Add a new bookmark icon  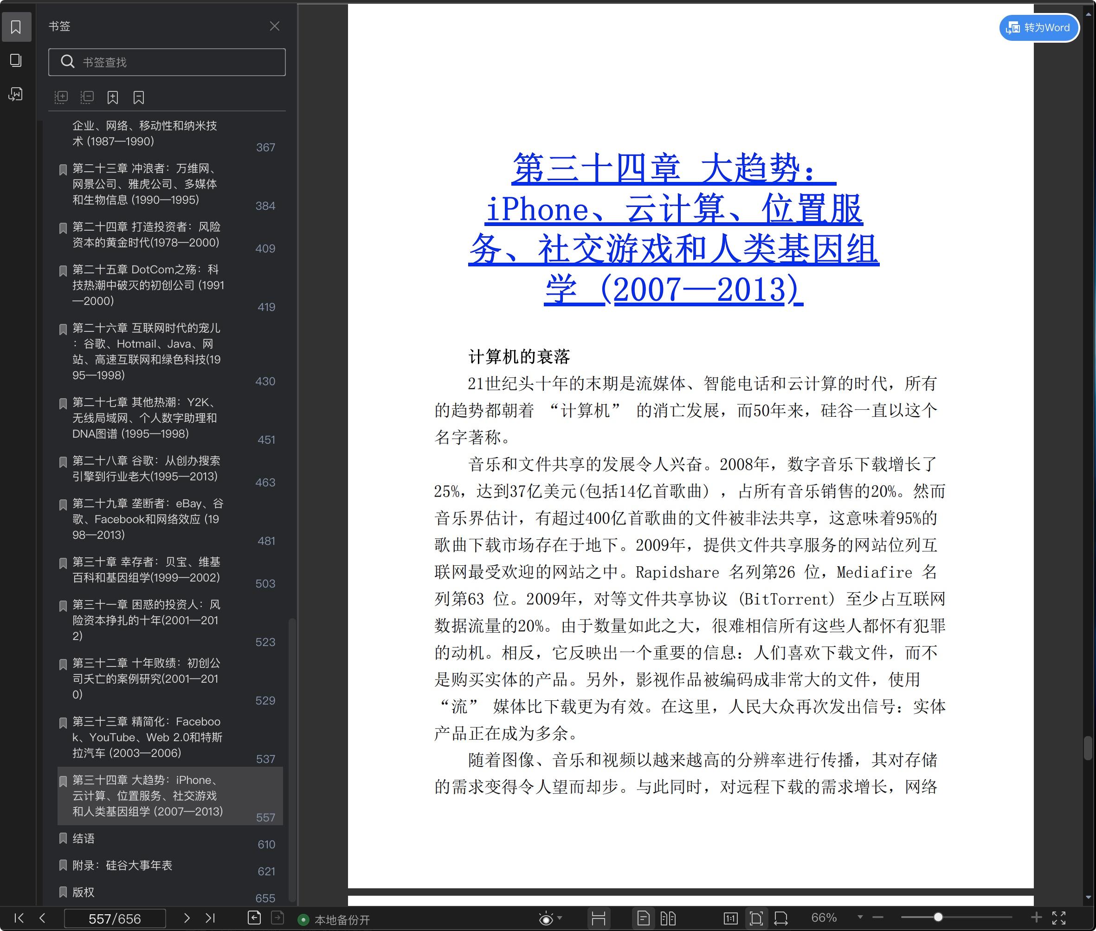[x=112, y=97]
